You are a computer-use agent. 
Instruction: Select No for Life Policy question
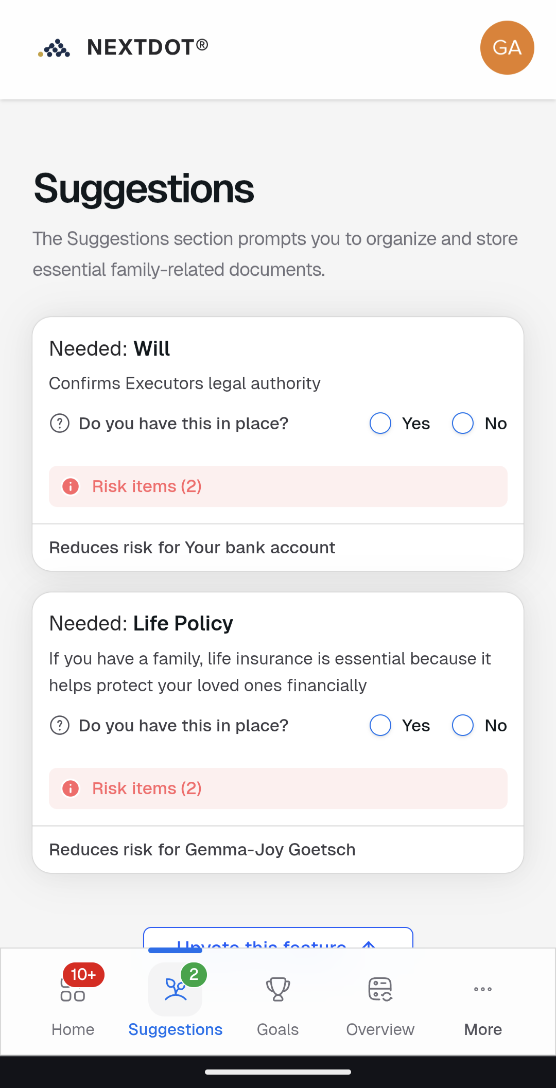[462, 726]
